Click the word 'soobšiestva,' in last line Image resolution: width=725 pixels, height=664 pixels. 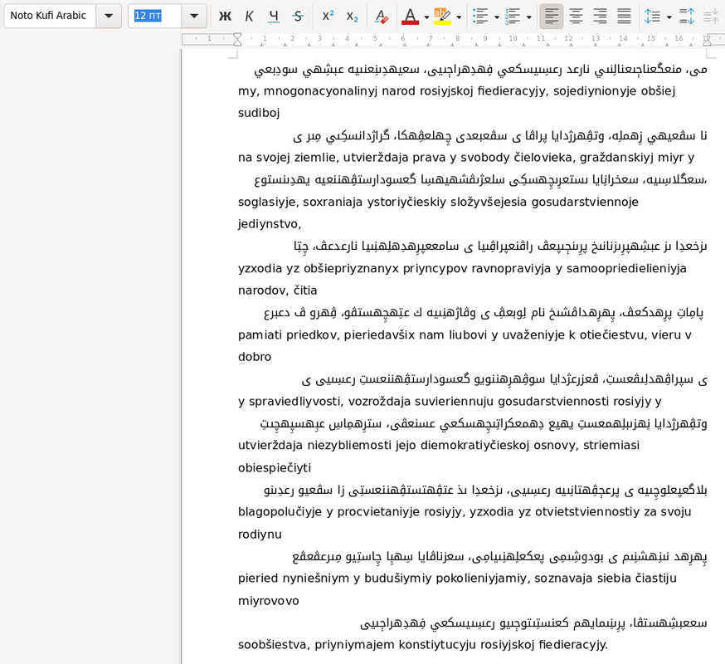point(275,645)
